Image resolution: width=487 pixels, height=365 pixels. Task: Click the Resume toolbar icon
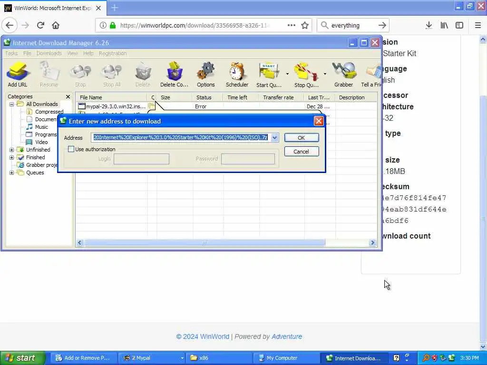pos(49,75)
